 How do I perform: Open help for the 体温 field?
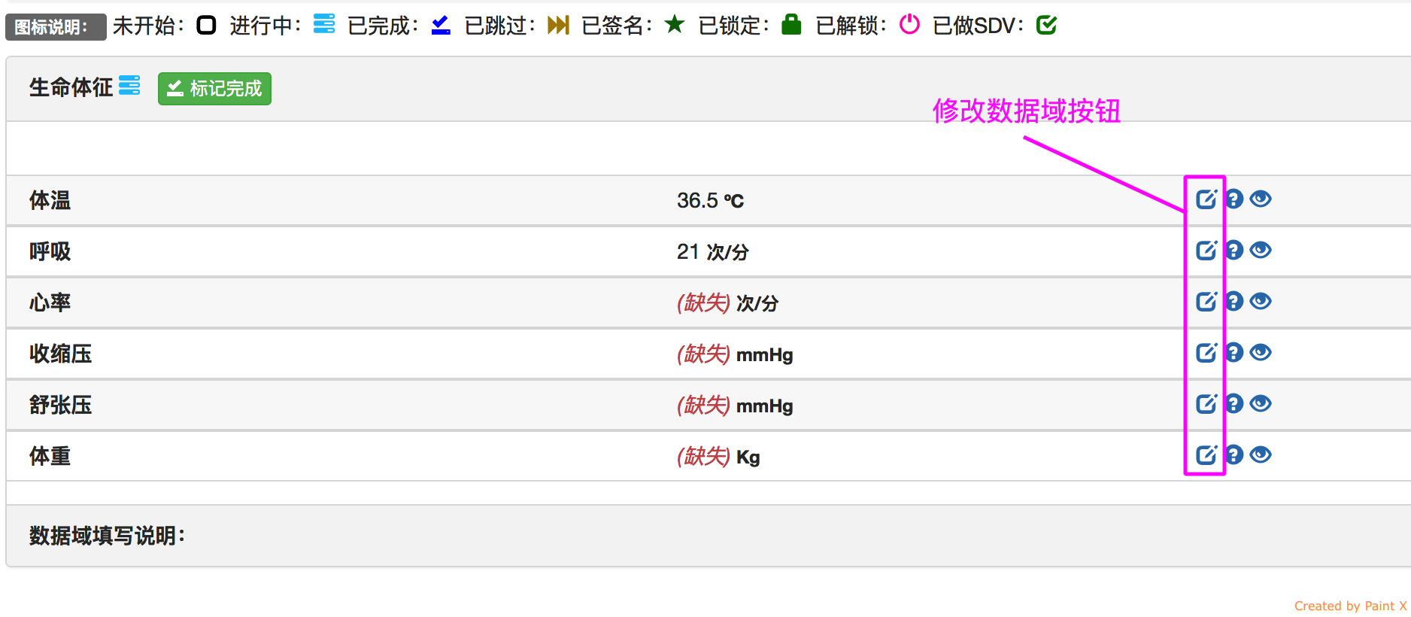1234,199
